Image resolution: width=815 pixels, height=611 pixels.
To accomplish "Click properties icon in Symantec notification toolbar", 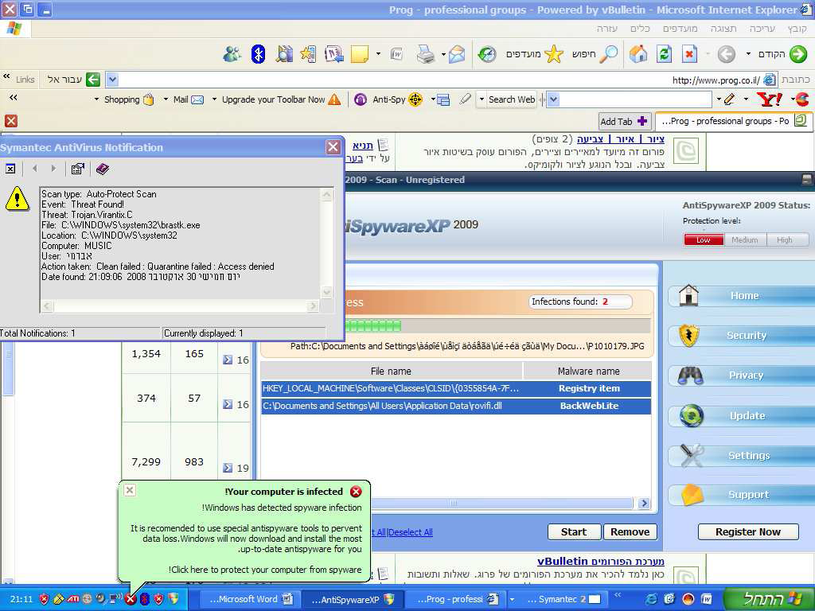I will [77, 169].
